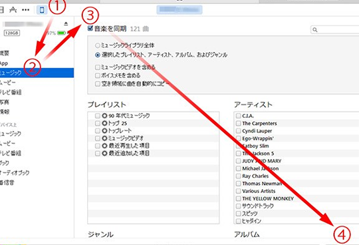The width and height of the screenshot is (359, 245).
Task: Check the Ego-Wrappin' artist
Action: 239,138
